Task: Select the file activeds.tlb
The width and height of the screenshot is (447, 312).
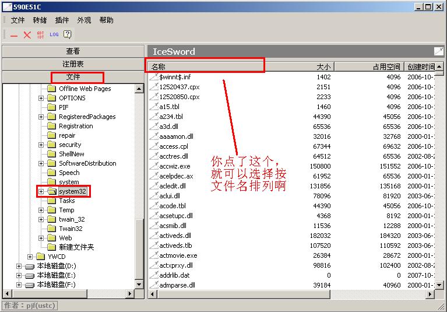Action: [x=175, y=246]
